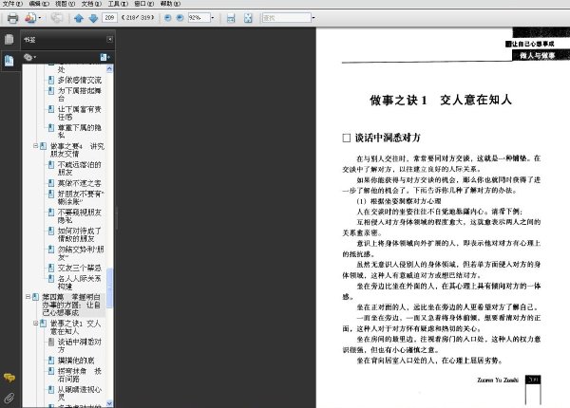
Task: Open the zoom level dropdown arrow
Action: 213,17
